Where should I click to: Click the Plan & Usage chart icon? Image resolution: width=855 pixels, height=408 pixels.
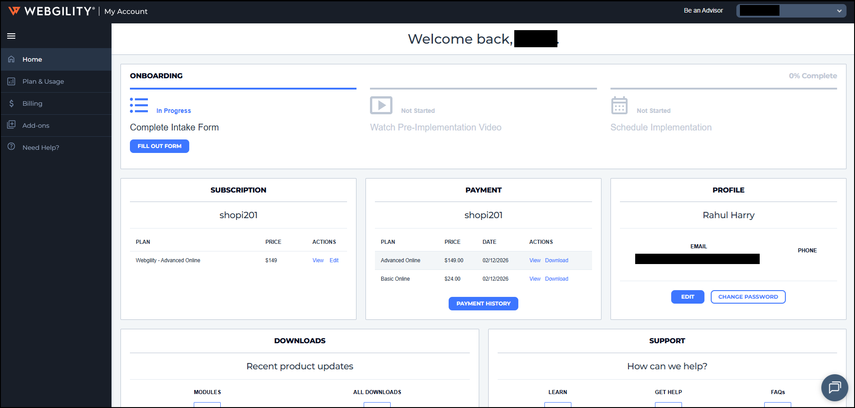pos(11,81)
